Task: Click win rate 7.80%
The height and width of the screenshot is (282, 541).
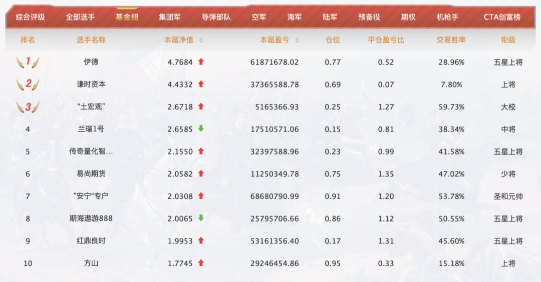Action: pos(451,84)
